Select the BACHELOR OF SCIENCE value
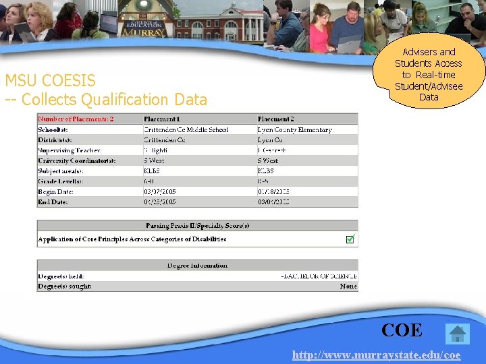The image size is (486, 364). pyautogui.click(x=319, y=276)
